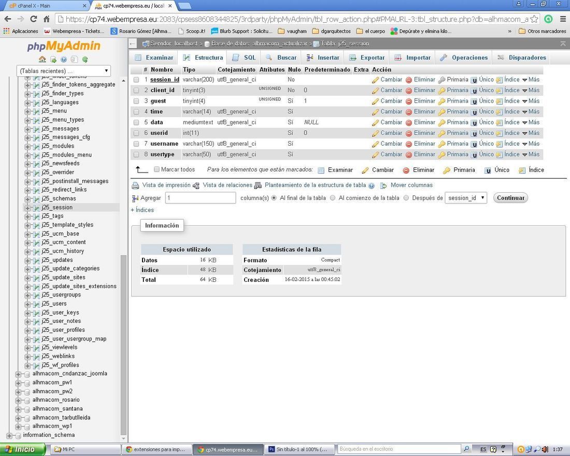Open the phpMyAdmin help documentation icon
This screenshot has height=456, width=570.
[x=64, y=59]
